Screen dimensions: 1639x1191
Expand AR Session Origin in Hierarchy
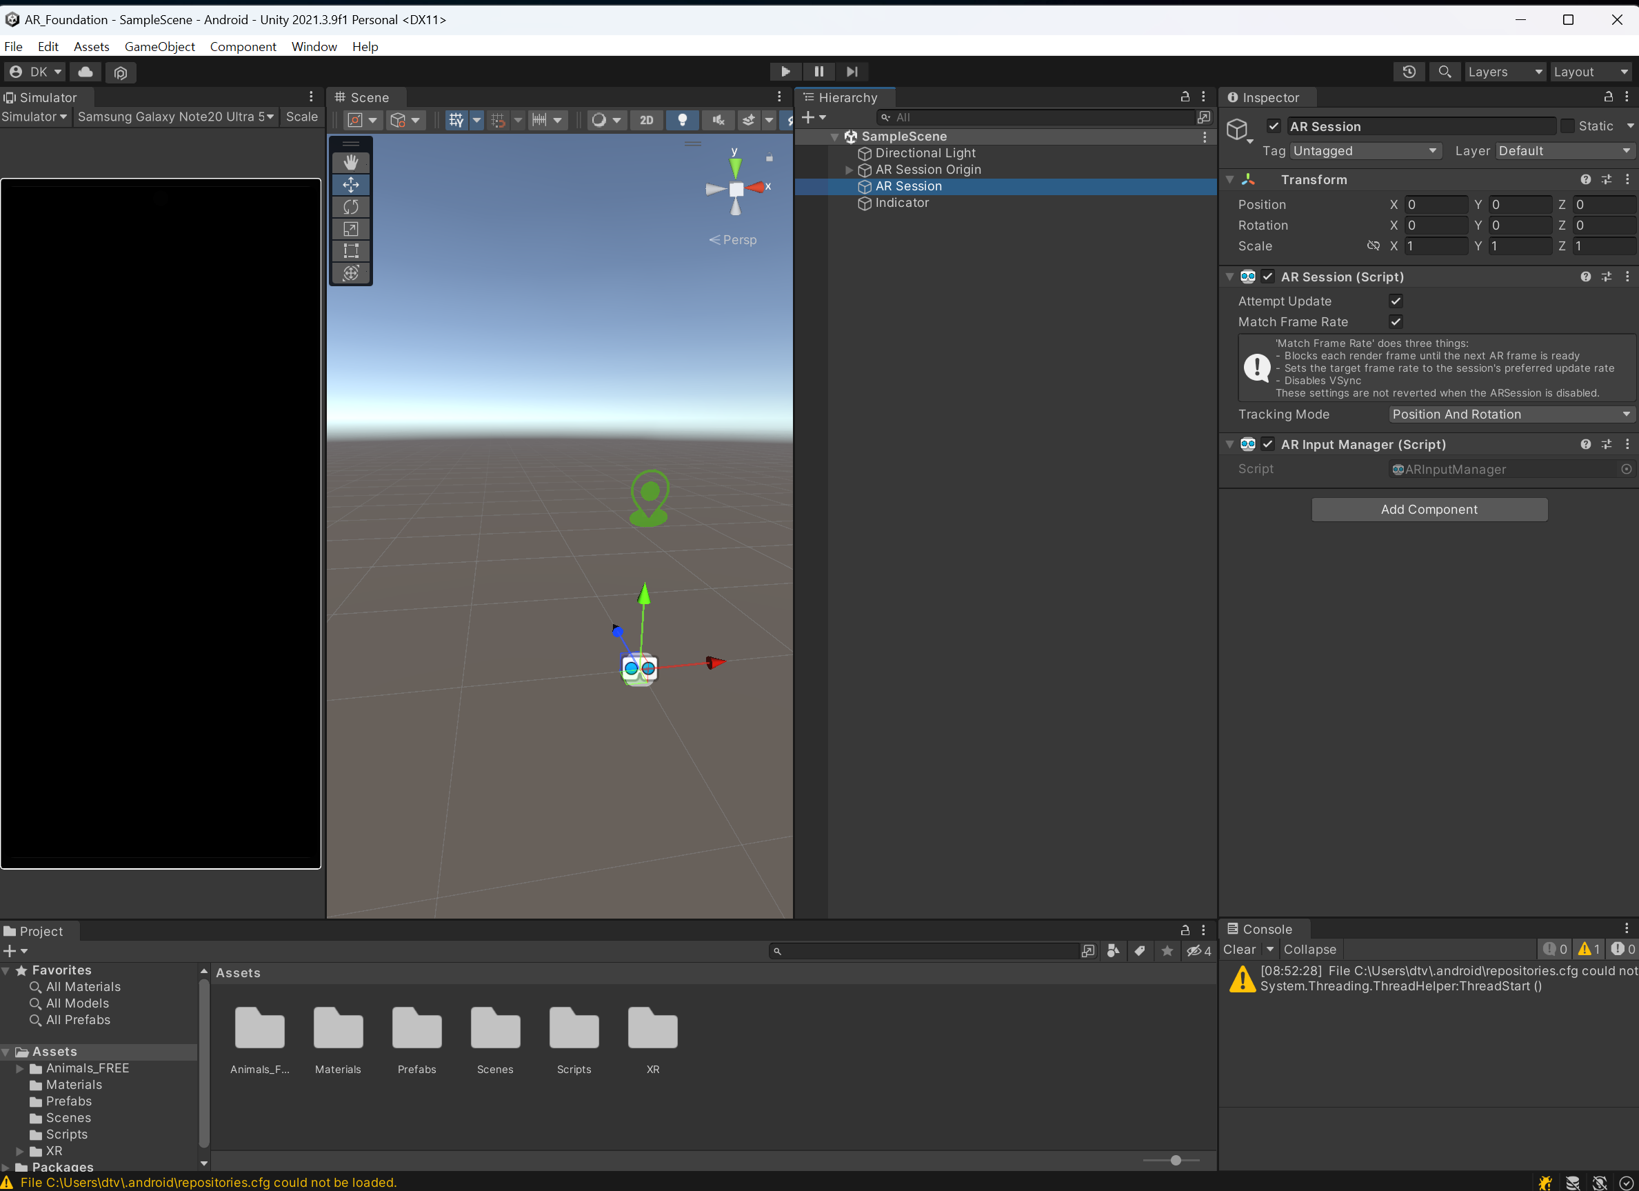(849, 170)
